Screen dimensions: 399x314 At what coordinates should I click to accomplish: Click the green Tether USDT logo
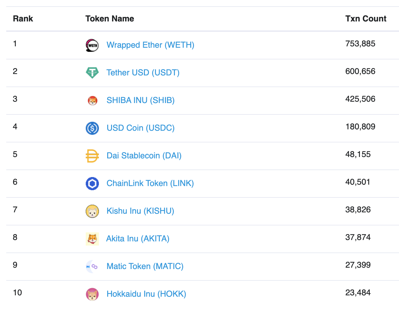pyautogui.click(x=92, y=73)
